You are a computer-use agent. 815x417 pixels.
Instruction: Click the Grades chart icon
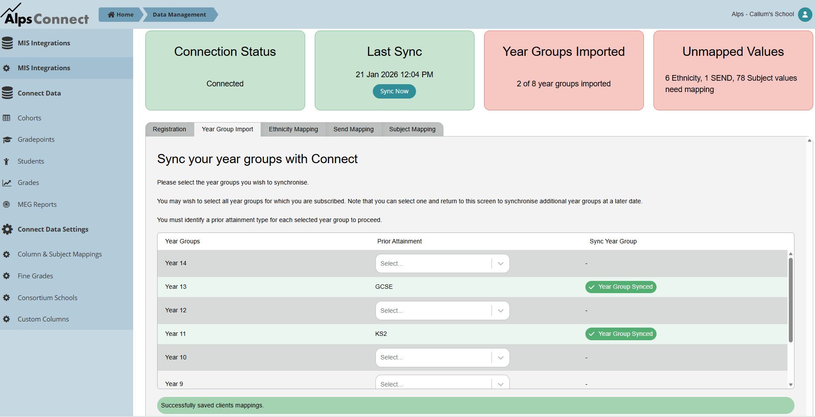click(x=7, y=183)
